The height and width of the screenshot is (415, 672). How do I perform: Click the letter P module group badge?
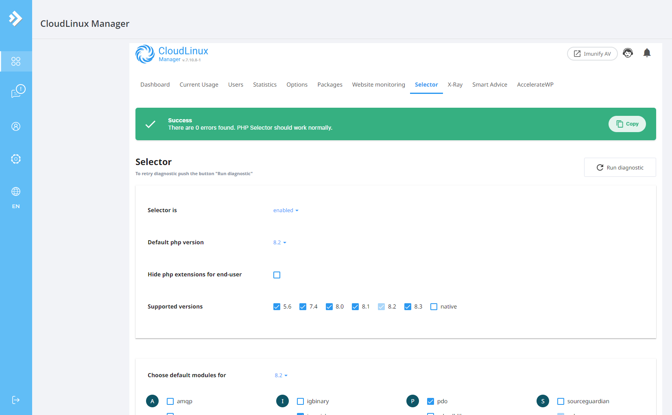pyautogui.click(x=412, y=401)
